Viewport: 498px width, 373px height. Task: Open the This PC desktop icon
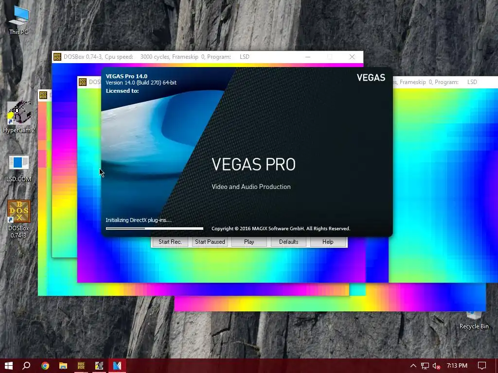tap(19, 19)
